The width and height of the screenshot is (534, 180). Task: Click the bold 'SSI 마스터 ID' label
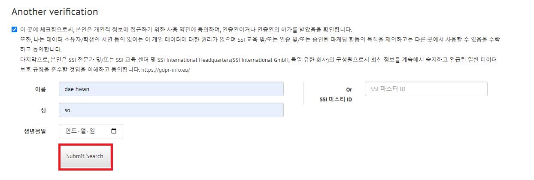pos(336,100)
